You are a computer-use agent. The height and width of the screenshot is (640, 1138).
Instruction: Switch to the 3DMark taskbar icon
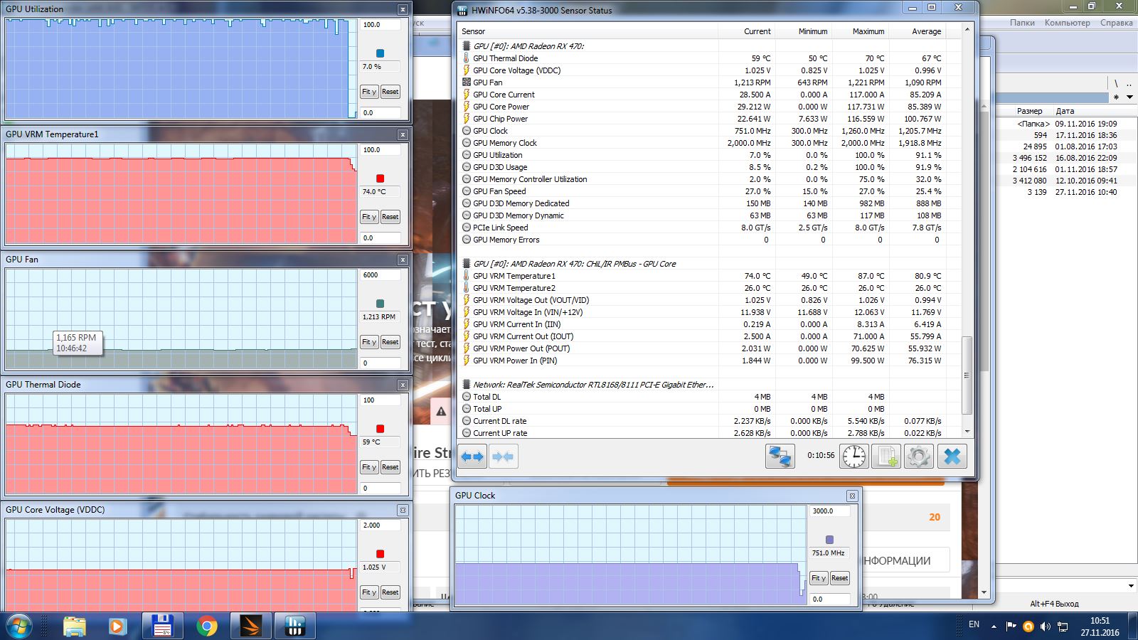point(250,626)
